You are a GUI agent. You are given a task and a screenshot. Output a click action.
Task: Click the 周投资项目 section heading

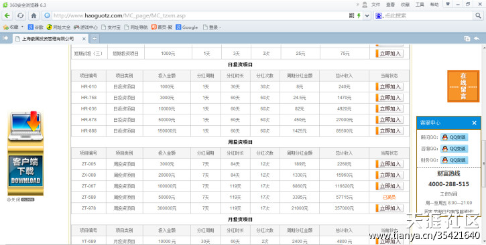pos(240,142)
